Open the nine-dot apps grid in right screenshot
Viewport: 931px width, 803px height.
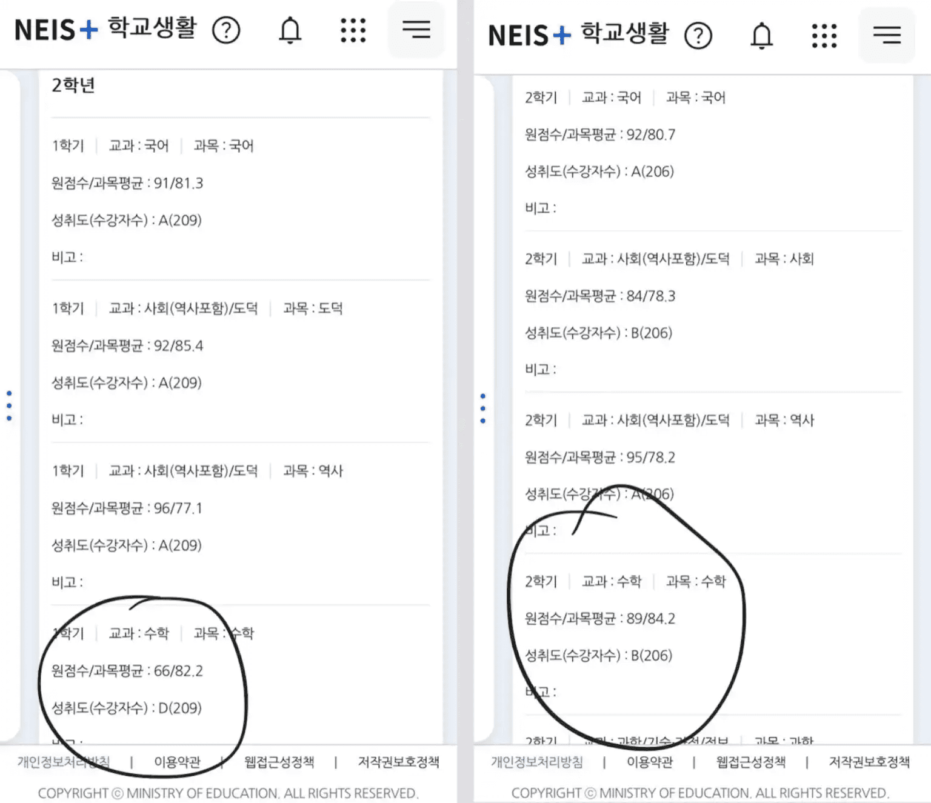[x=824, y=36]
